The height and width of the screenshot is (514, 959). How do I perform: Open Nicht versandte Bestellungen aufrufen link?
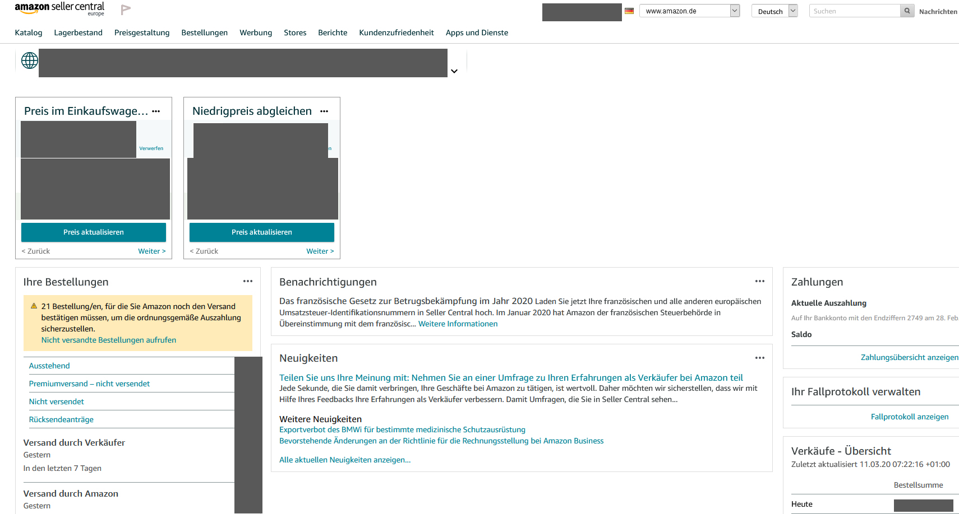(109, 340)
